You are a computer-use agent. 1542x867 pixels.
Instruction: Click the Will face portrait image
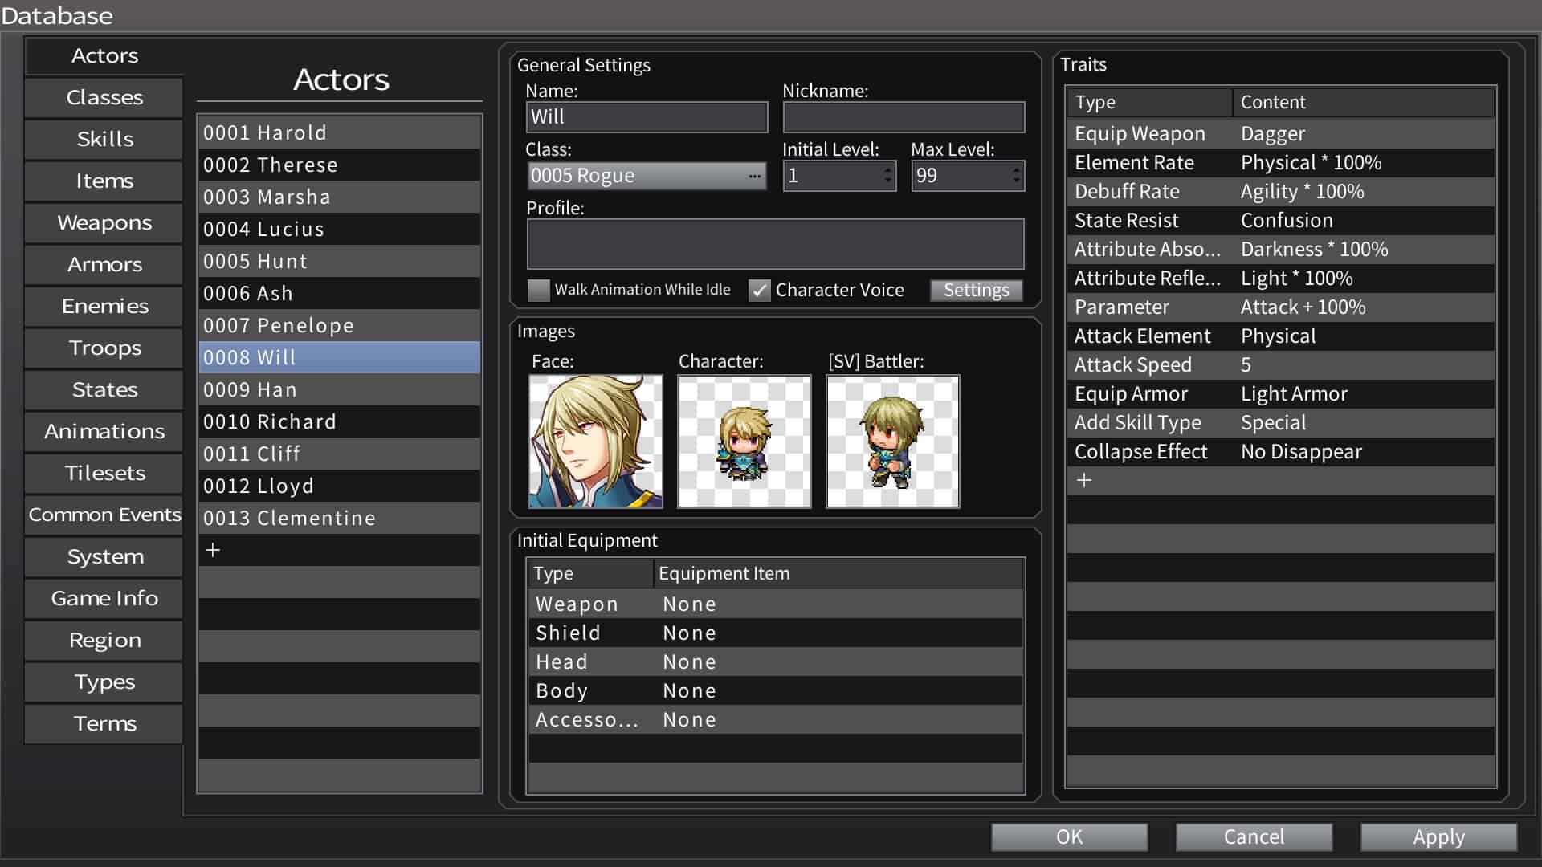[x=595, y=442]
